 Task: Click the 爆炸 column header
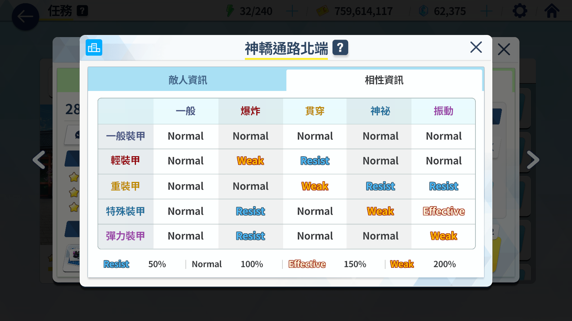[x=250, y=111]
